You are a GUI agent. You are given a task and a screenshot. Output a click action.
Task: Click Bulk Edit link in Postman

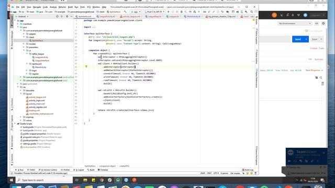319,60
